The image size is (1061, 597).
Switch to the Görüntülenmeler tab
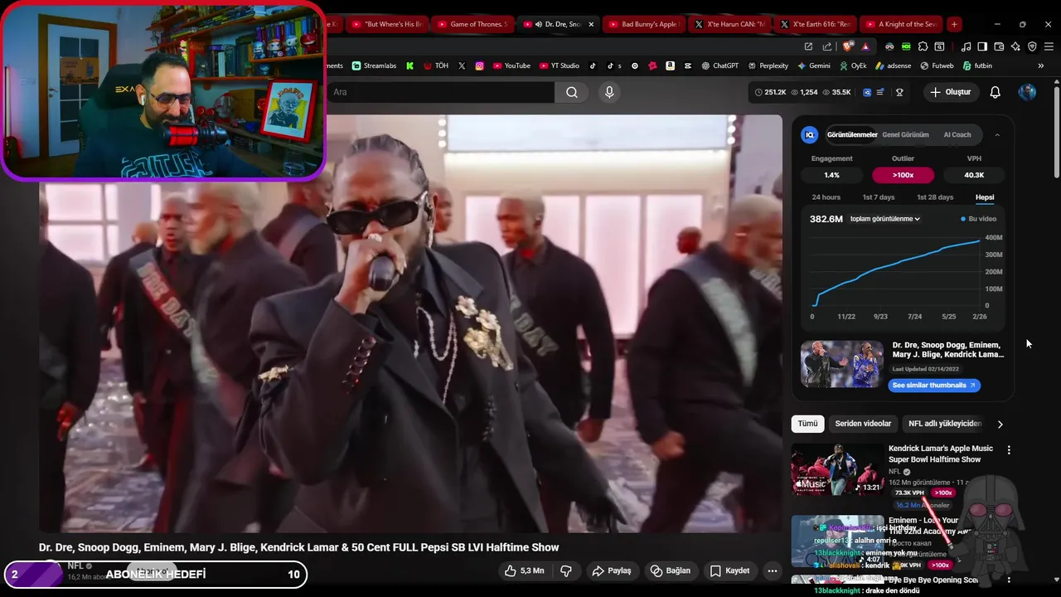tap(852, 134)
